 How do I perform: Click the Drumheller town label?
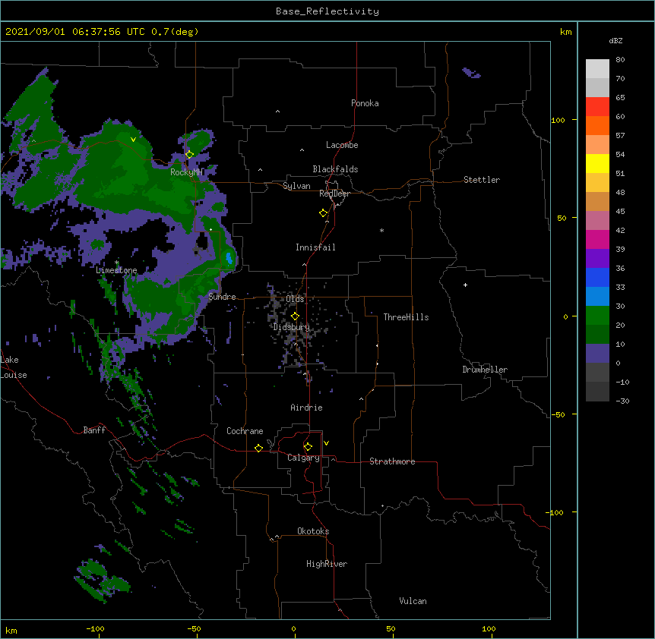point(485,370)
